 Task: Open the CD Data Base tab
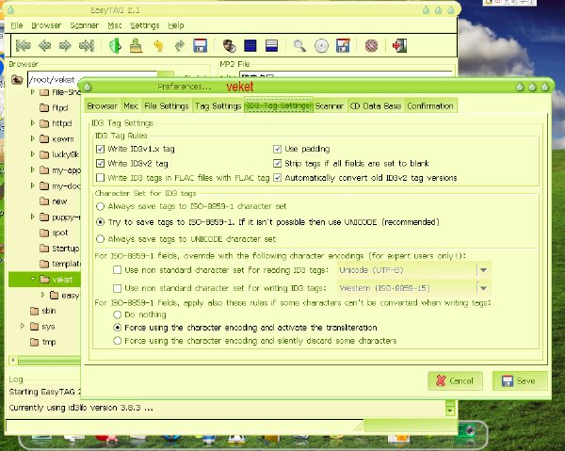(x=376, y=105)
